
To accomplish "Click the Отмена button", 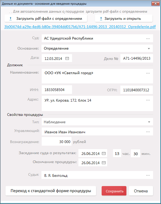I will [x=141, y=191].
